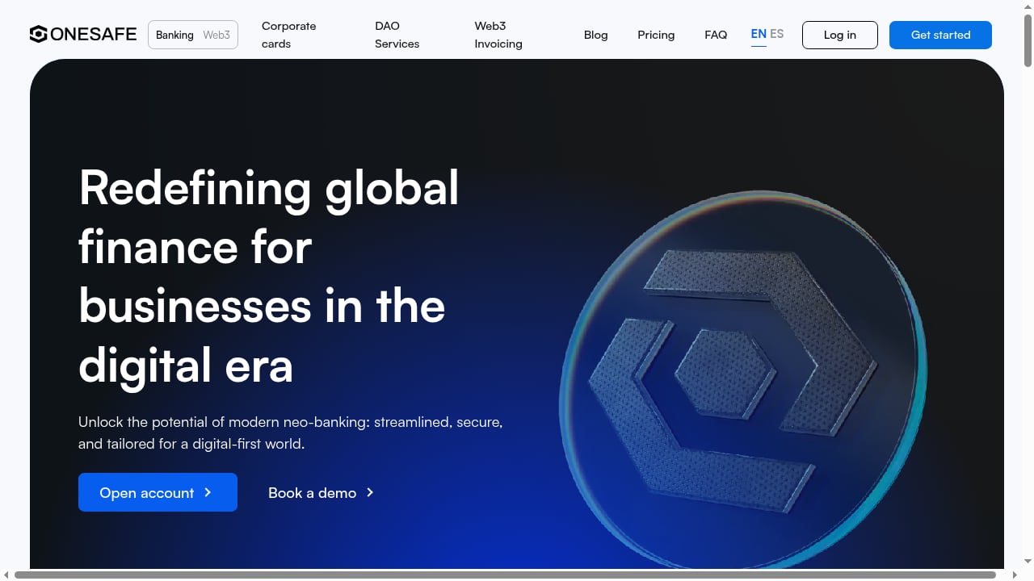Click the headline 'Redefining global finance'
Screen dimensions: 1034x581
pos(269,277)
